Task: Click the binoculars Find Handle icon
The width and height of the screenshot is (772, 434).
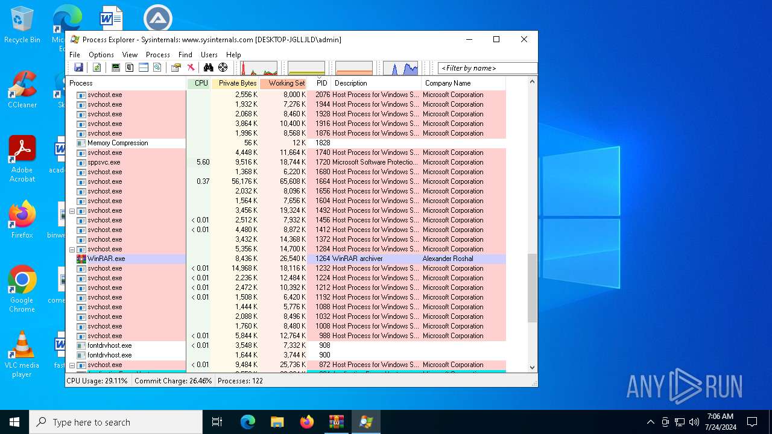Action: (x=209, y=68)
